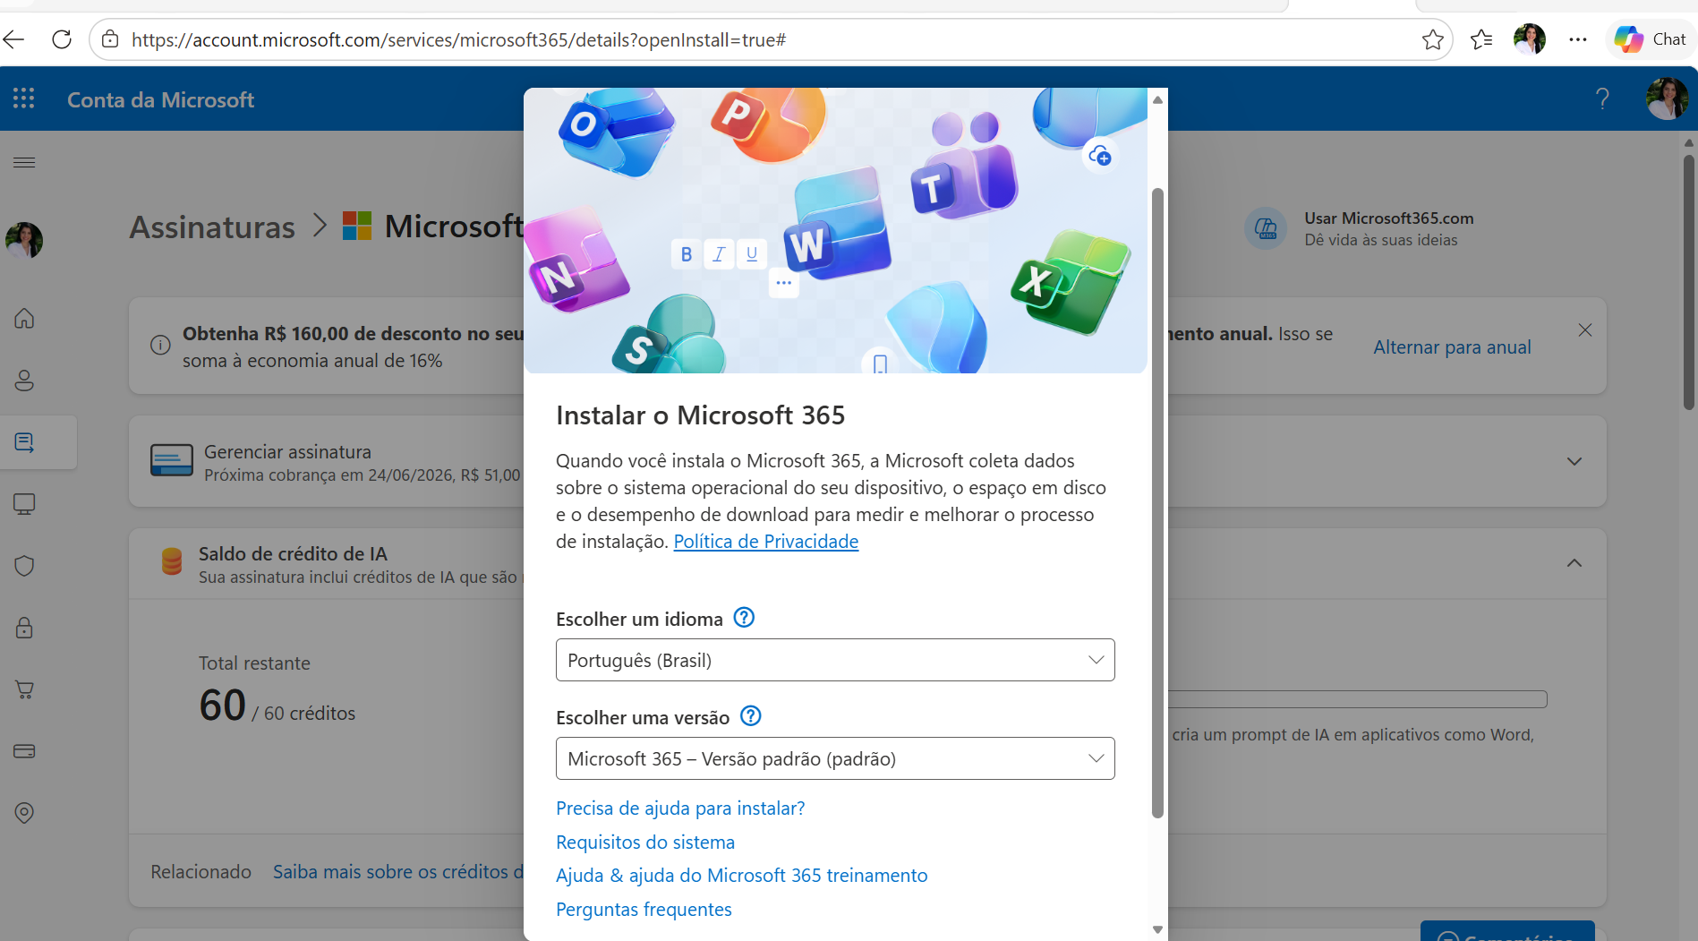The height and width of the screenshot is (941, 1698).
Task: Click the AI credits progress bar
Action: (x=1358, y=699)
